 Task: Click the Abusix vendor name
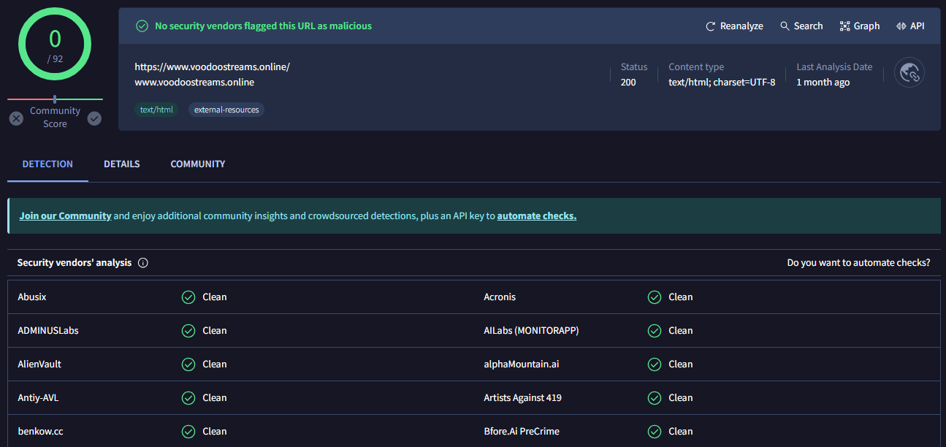32,297
